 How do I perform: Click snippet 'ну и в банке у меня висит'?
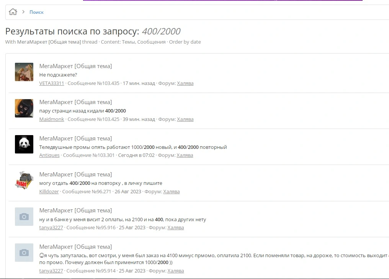123,219
